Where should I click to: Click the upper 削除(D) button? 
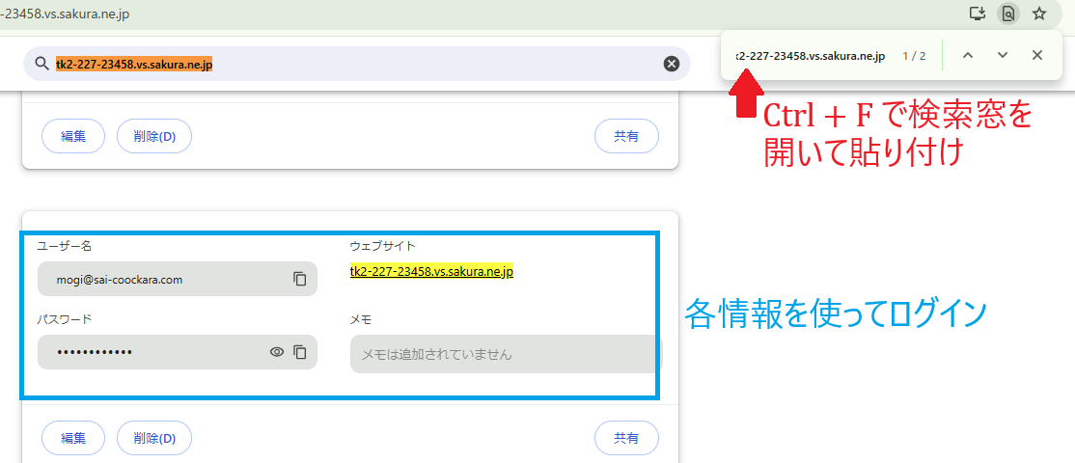(154, 136)
